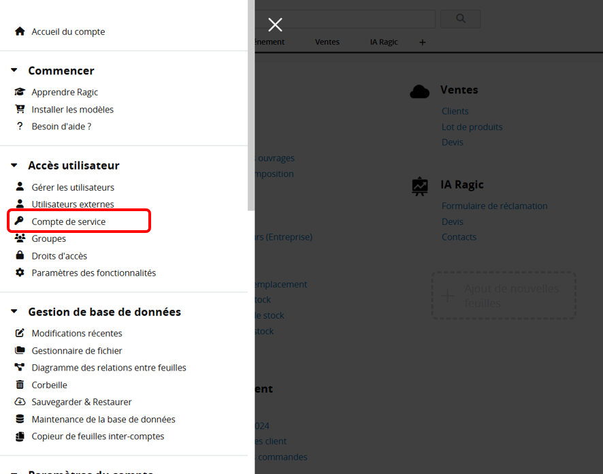Click the gear icon for Paramètres des fonctionnalités
Screen dimensions: 603x474
pyautogui.click(x=20, y=273)
